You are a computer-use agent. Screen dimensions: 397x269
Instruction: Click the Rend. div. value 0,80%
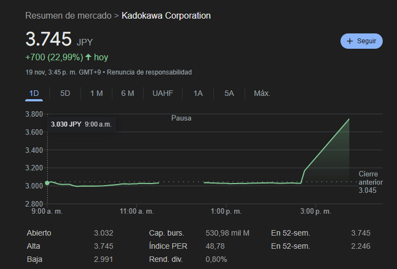coord(216,259)
